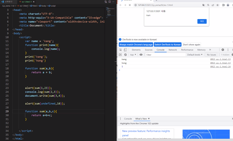Viewport: 233px width, 141px height.
Task: Open the Sources tab in DevTools
Action: click(149, 50)
